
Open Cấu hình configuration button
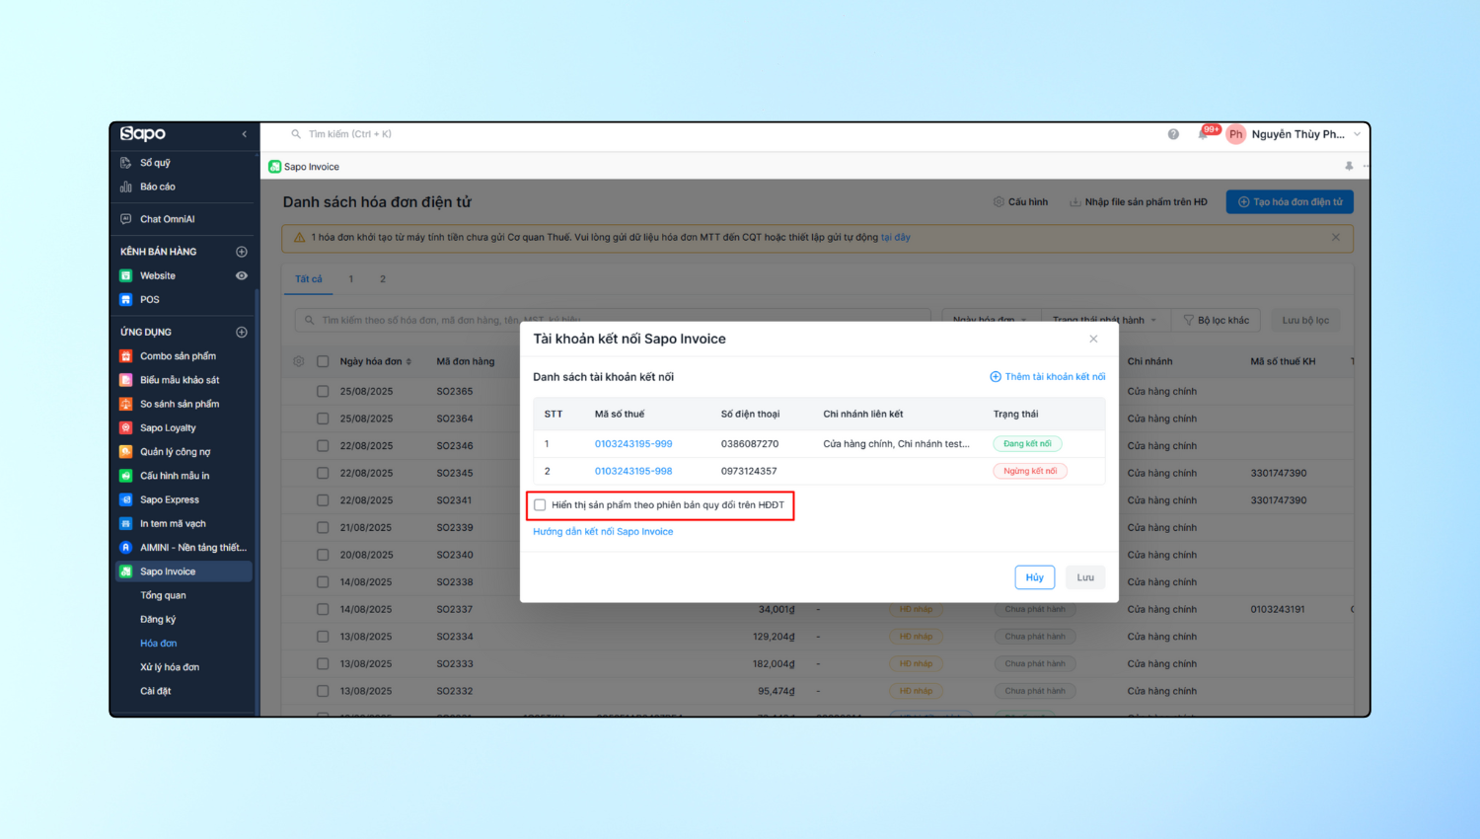(1020, 202)
